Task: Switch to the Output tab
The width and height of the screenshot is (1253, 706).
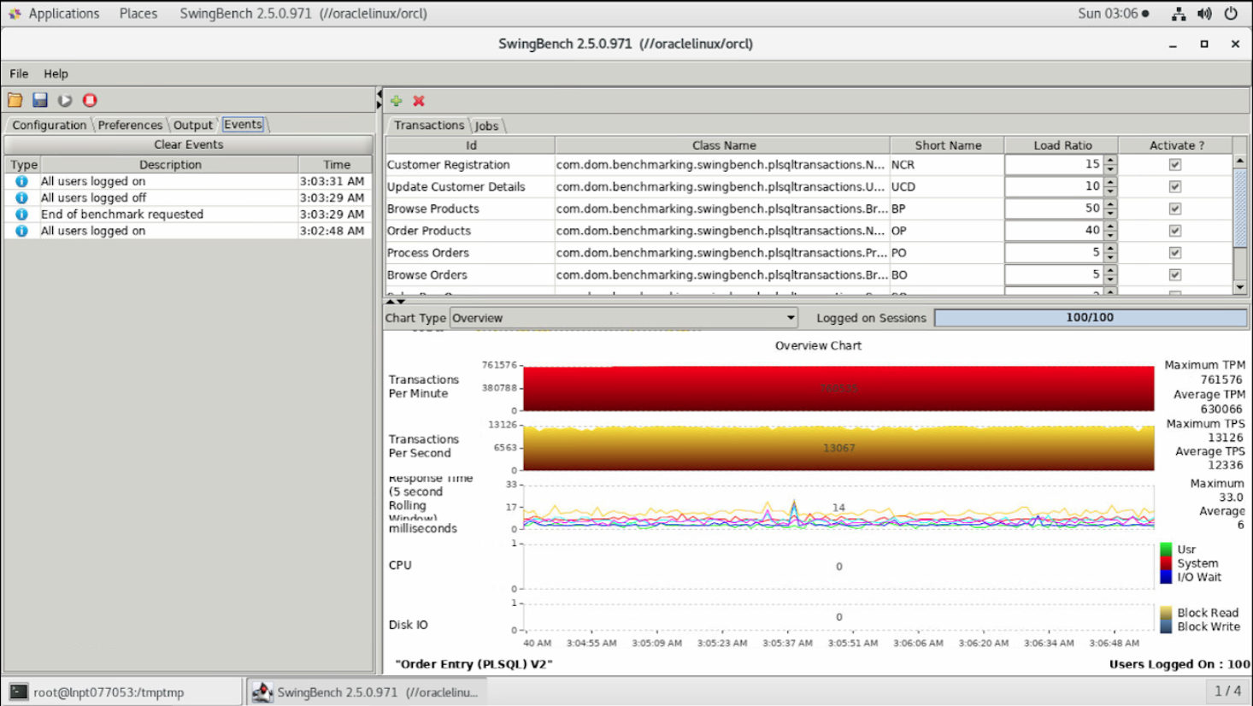Action: coord(193,125)
